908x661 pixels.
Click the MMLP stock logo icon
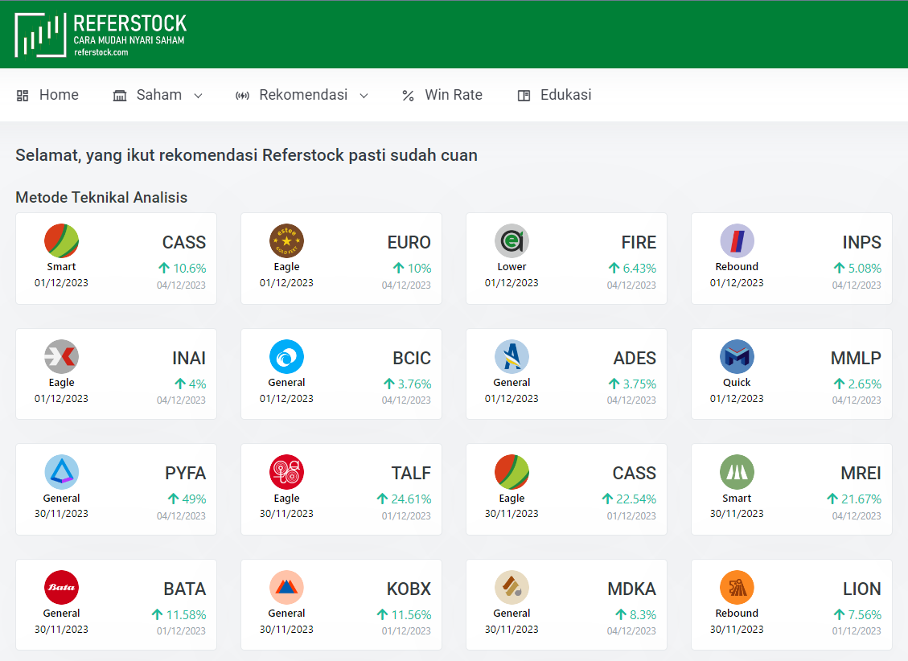tap(737, 357)
